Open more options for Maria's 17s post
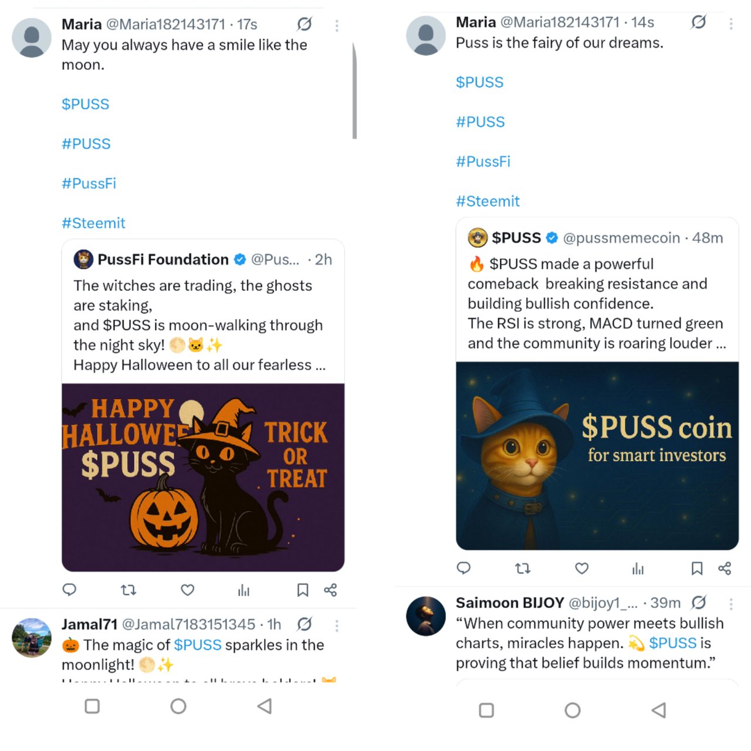The width and height of the screenshot is (751, 751). (x=337, y=26)
